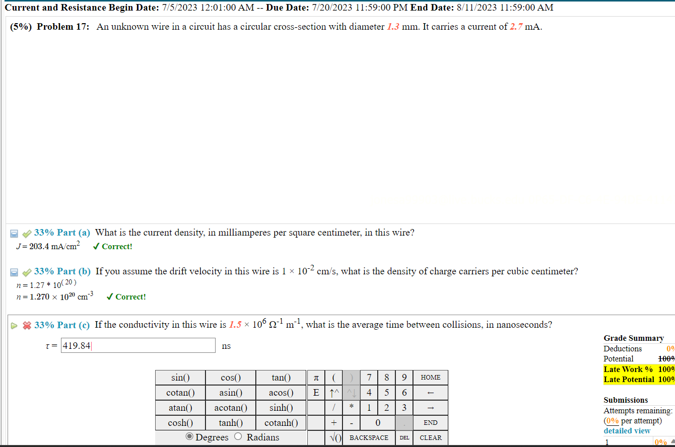Image resolution: width=675 pixels, height=447 pixels.
Task: Select the Radians radio button
Action: [x=237, y=437]
